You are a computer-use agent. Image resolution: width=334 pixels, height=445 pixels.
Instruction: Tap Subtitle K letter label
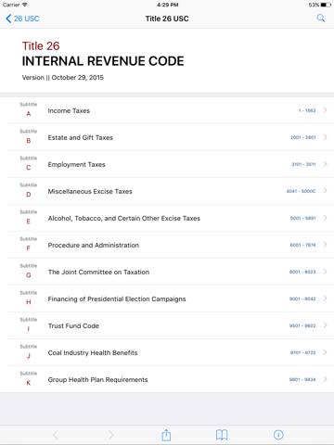[29, 383]
